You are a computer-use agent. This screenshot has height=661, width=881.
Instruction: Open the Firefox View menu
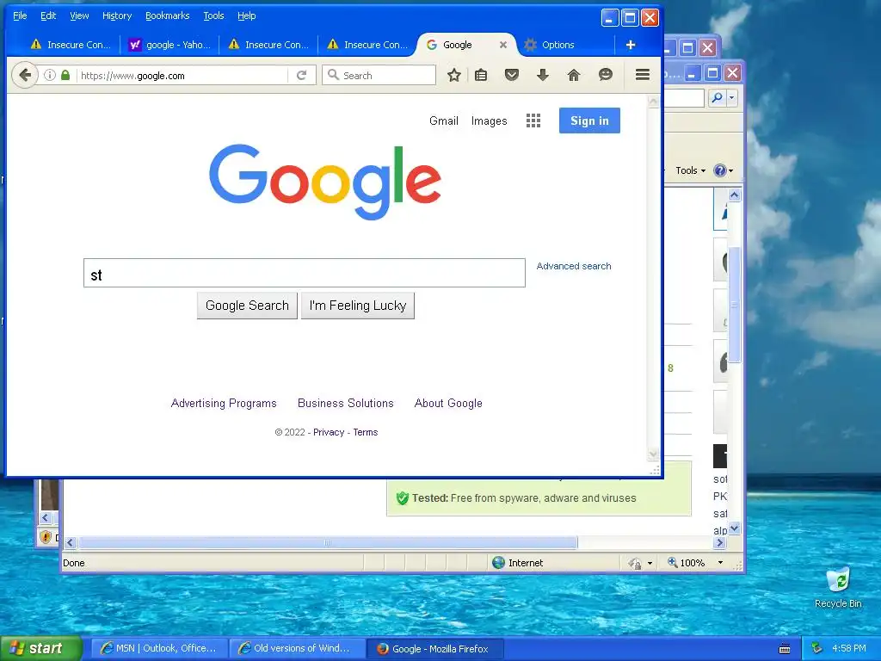point(79,15)
